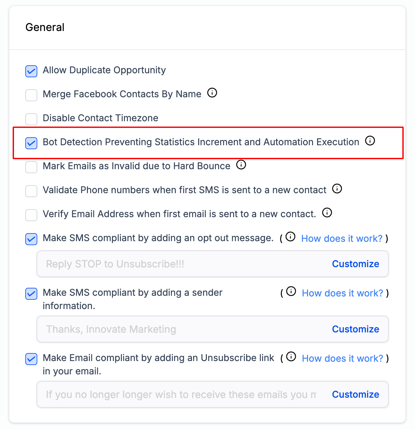Click the Reply STOP to Unsubscribe field

(212, 264)
